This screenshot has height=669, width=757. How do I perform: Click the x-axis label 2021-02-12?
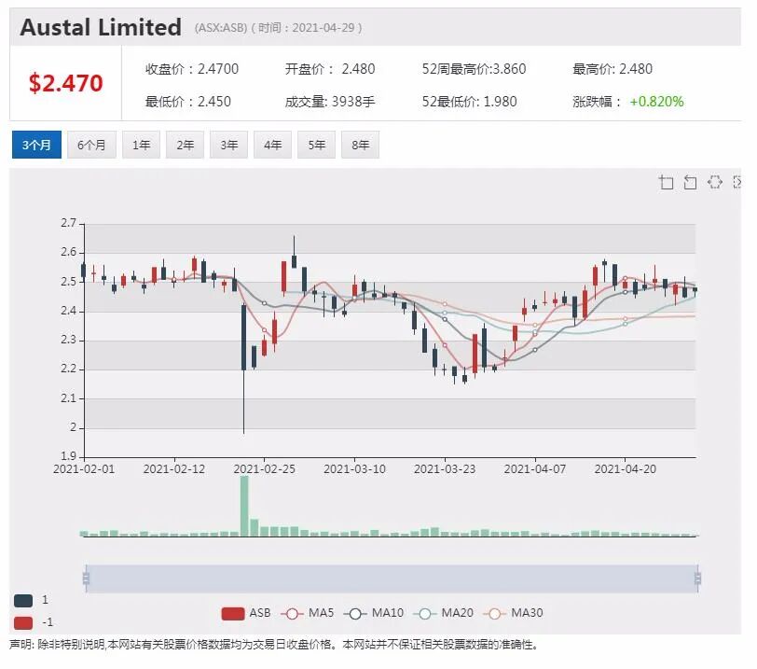coord(174,469)
